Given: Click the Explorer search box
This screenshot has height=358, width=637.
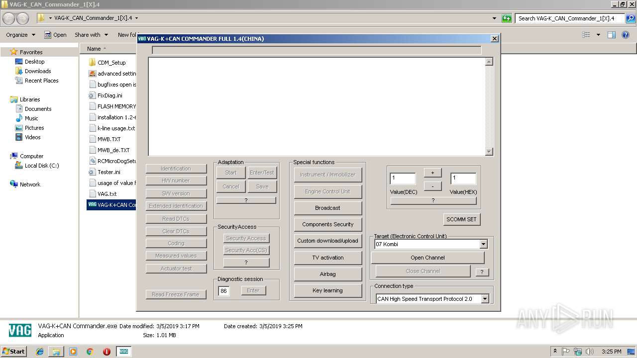Looking at the screenshot, I should pyautogui.click(x=570, y=18).
